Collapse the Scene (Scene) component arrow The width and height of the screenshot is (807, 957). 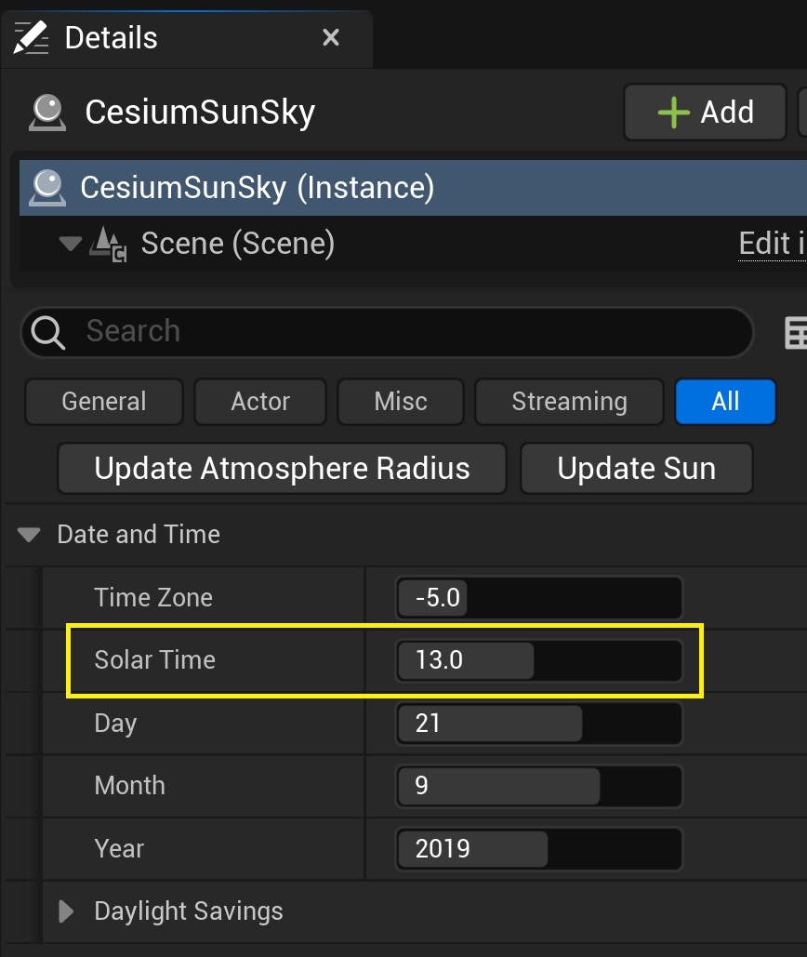pyautogui.click(x=70, y=244)
